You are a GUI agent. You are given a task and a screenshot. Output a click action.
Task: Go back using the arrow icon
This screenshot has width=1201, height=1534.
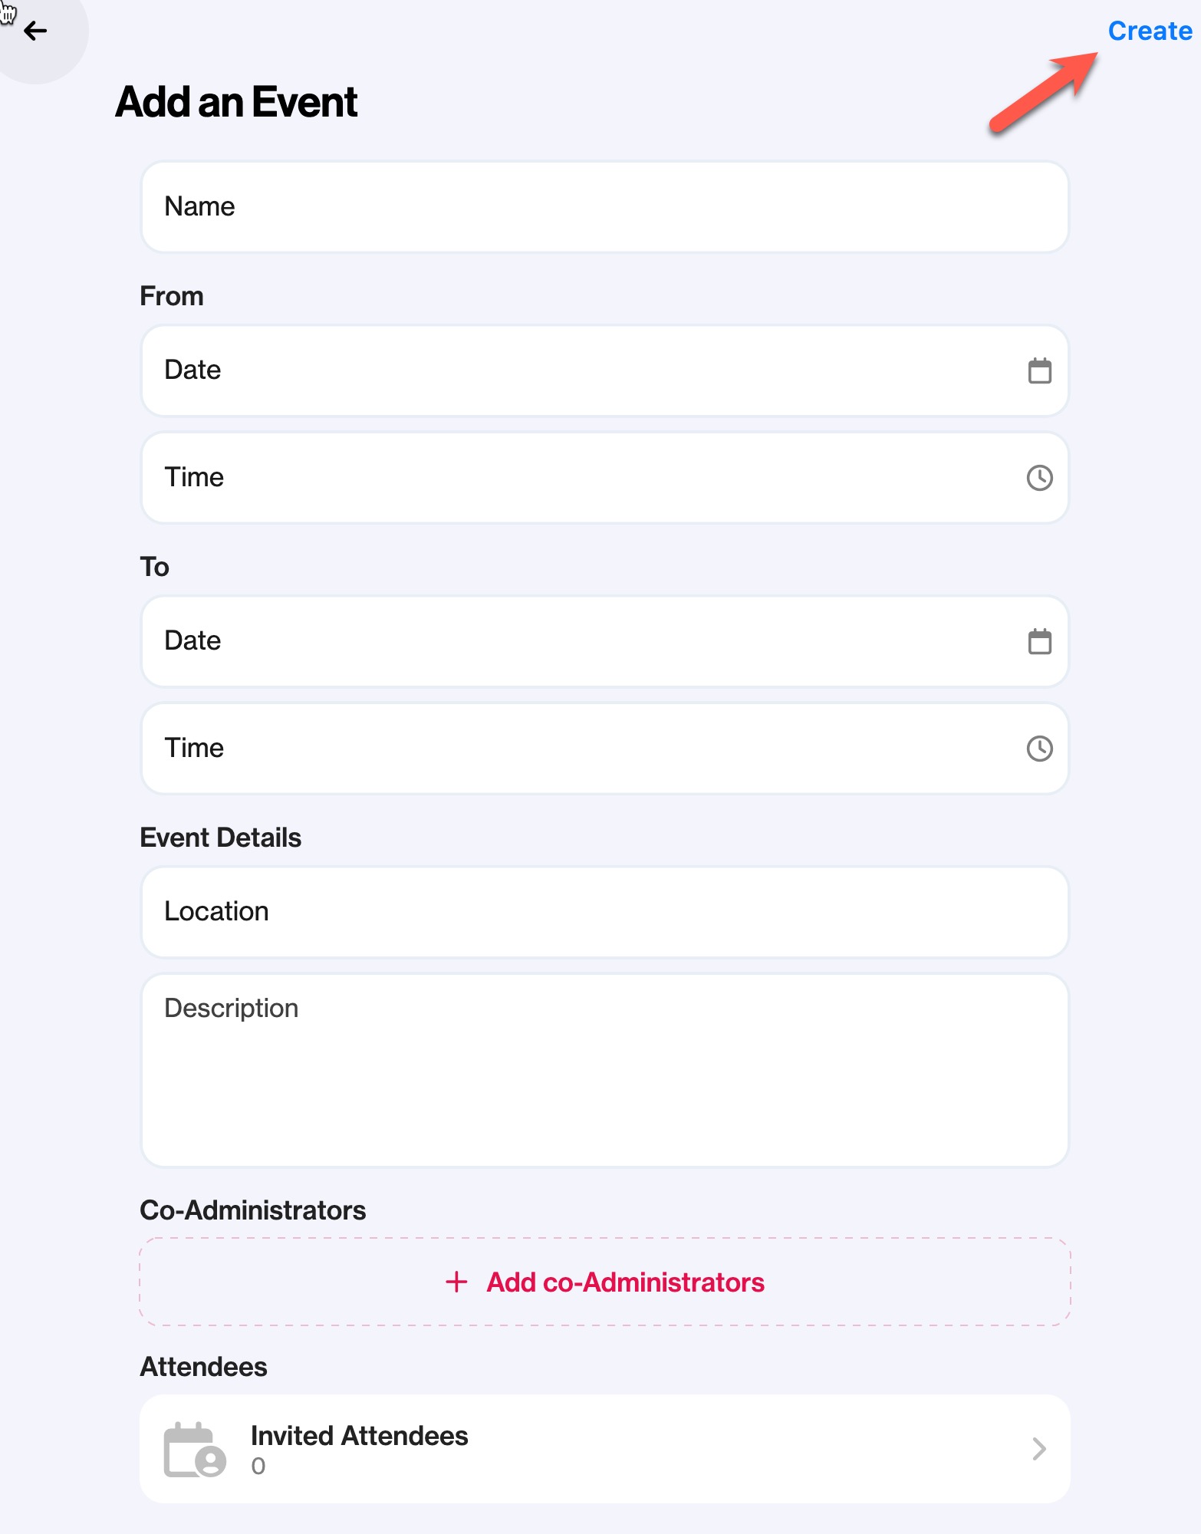pyautogui.click(x=35, y=31)
